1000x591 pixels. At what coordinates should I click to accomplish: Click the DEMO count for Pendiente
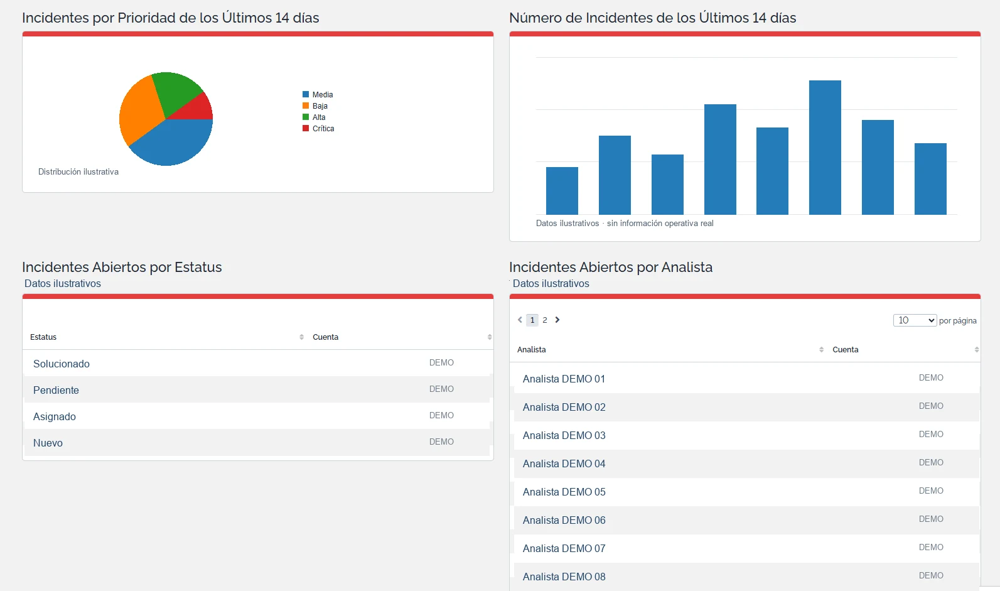click(x=441, y=389)
